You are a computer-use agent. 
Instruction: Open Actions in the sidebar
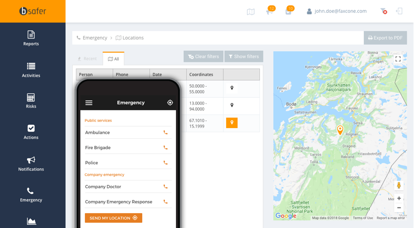[x=31, y=132]
